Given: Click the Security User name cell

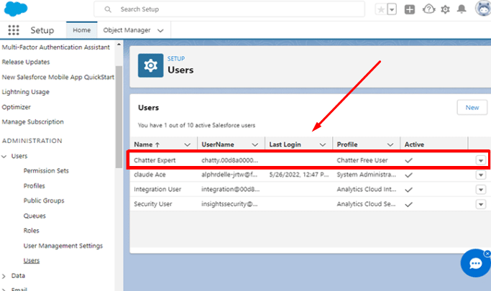Looking at the screenshot, I should tap(153, 204).
